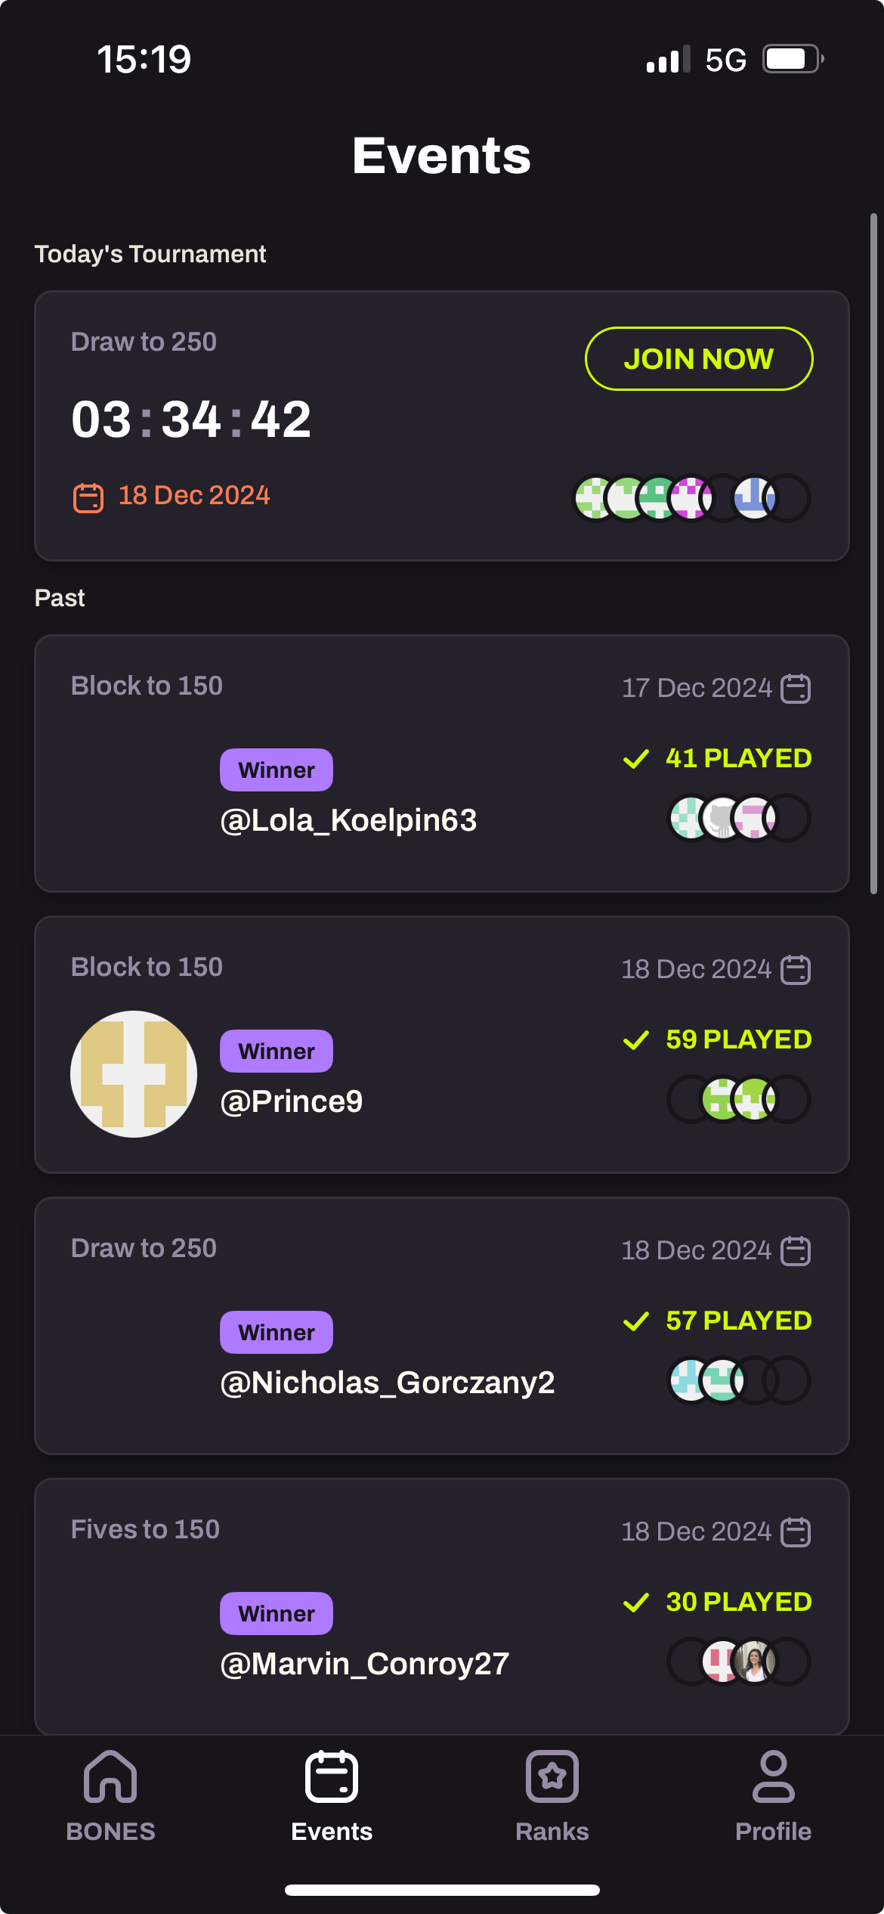Tap @Prince9's large winner avatar
Image resolution: width=884 pixels, height=1914 pixels.
click(x=134, y=1073)
